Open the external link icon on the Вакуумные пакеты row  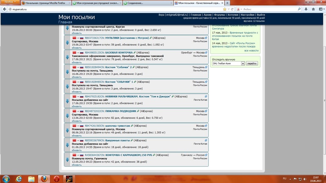[206, 140]
